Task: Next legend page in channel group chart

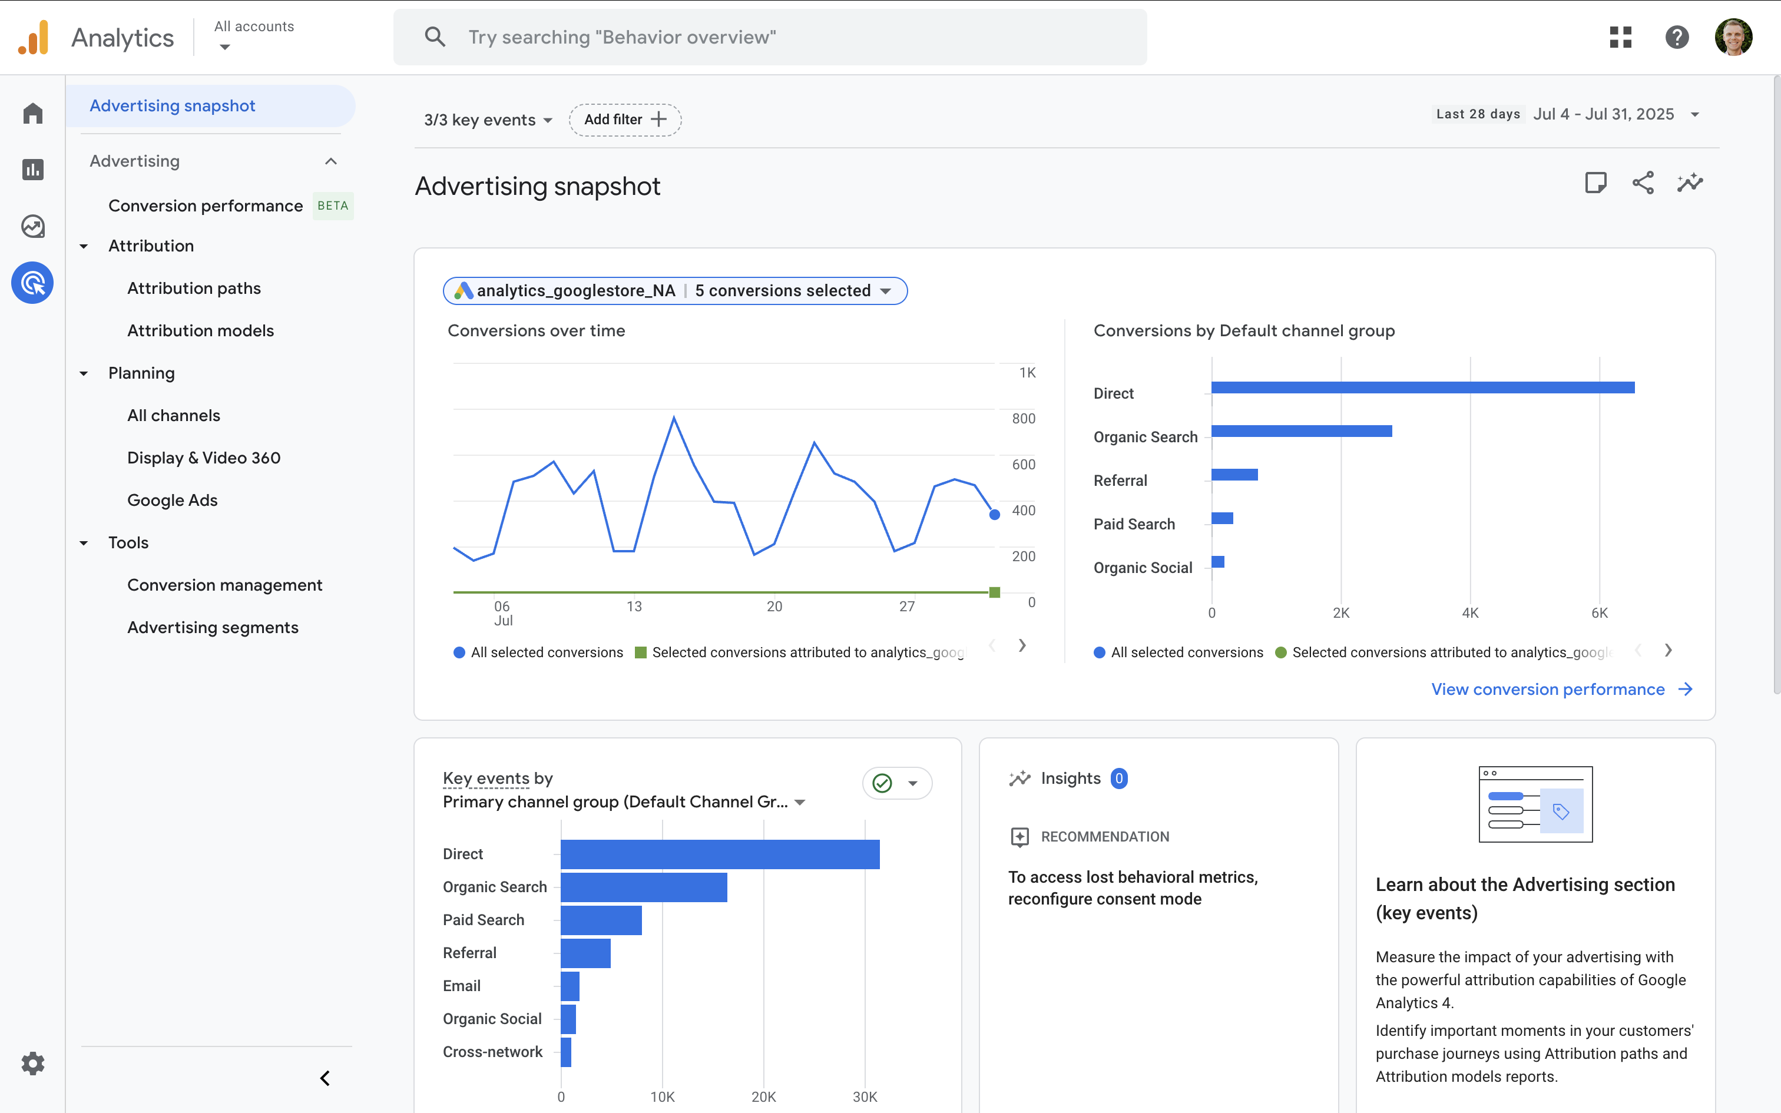Action: pyautogui.click(x=1669, y=650)
